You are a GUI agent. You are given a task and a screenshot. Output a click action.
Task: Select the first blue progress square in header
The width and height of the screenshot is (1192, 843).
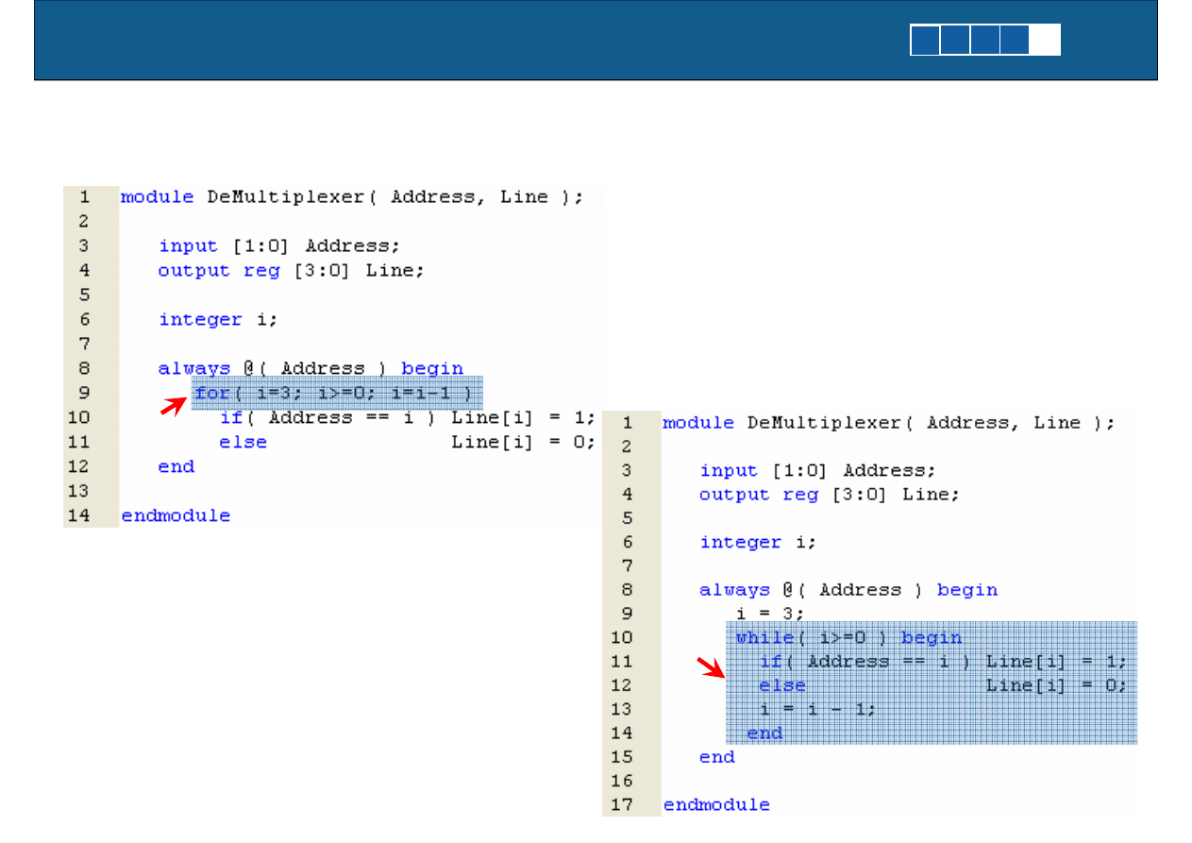pos(925,41)
